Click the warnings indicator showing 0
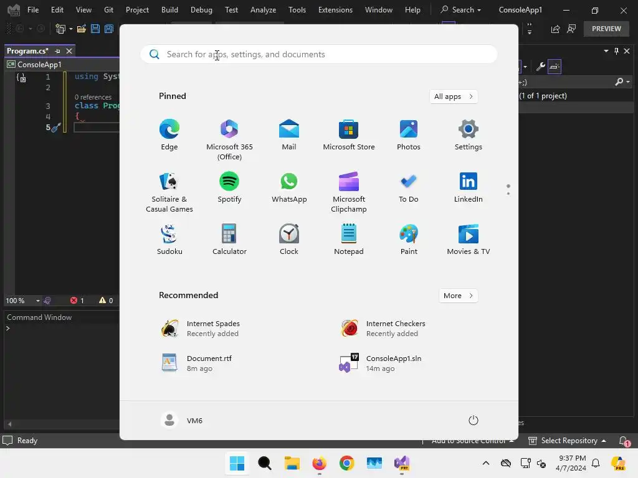Screen dimensions: 638x478 [106, 301]
